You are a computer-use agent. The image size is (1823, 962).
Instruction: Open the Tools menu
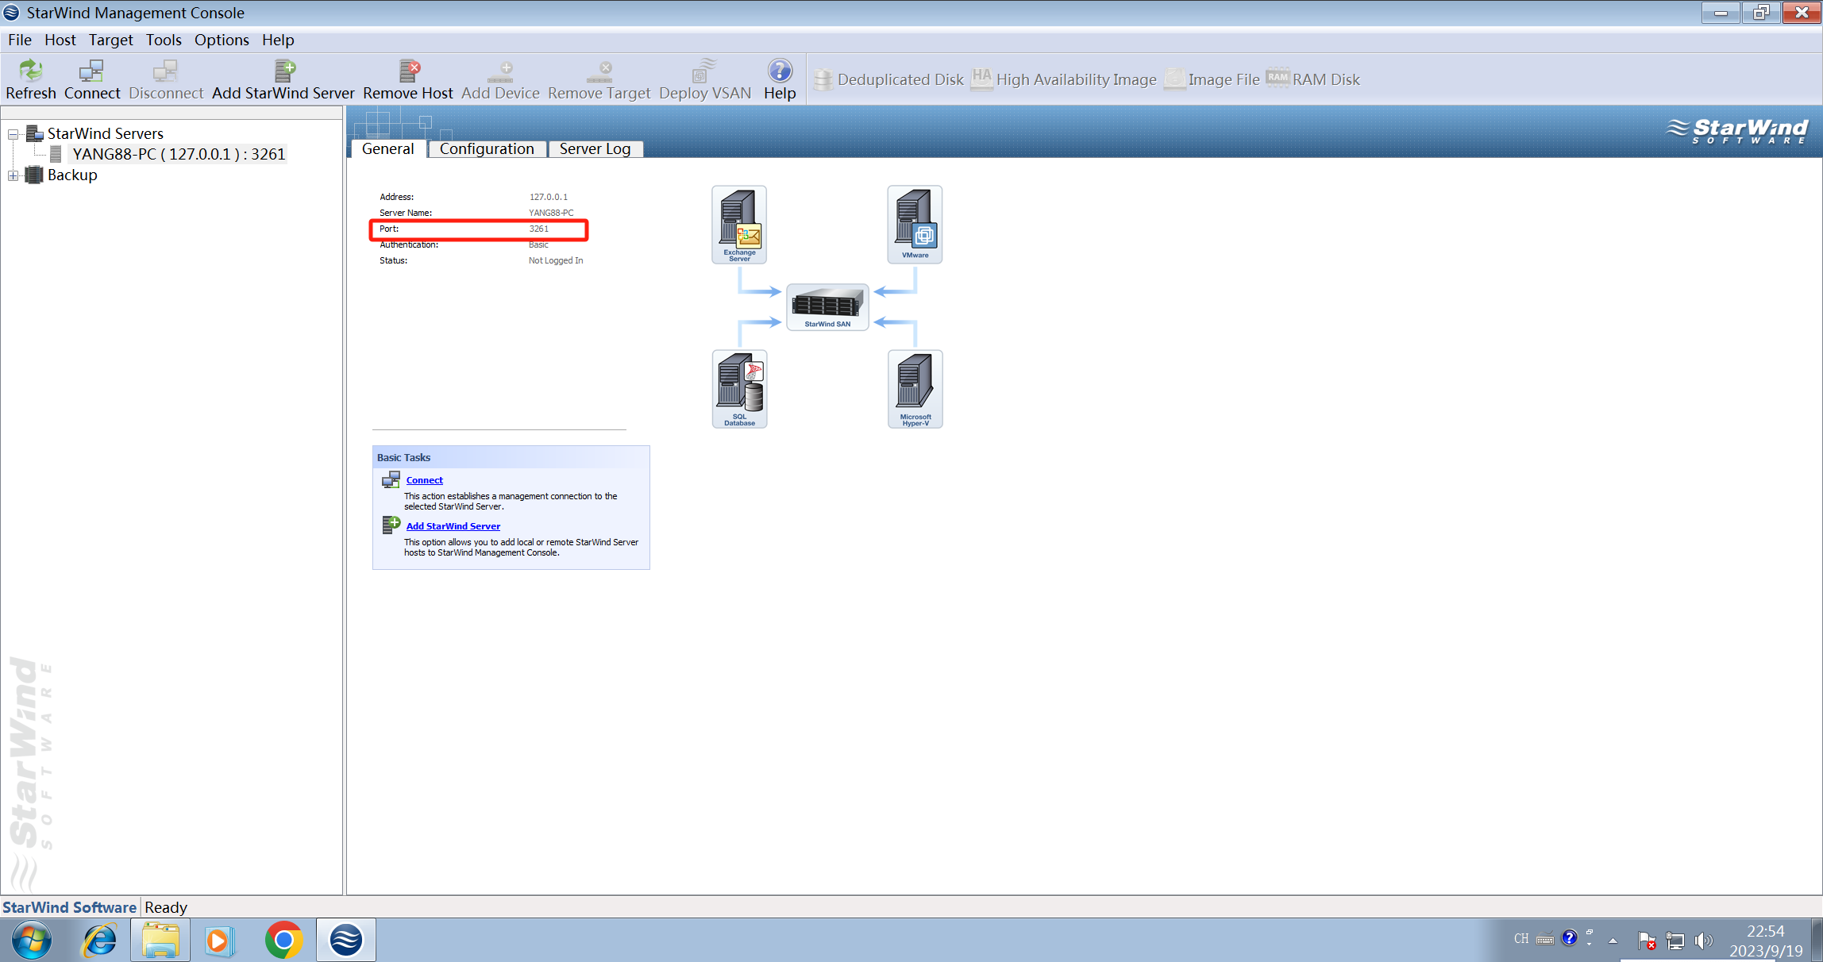tap(164, 40)
